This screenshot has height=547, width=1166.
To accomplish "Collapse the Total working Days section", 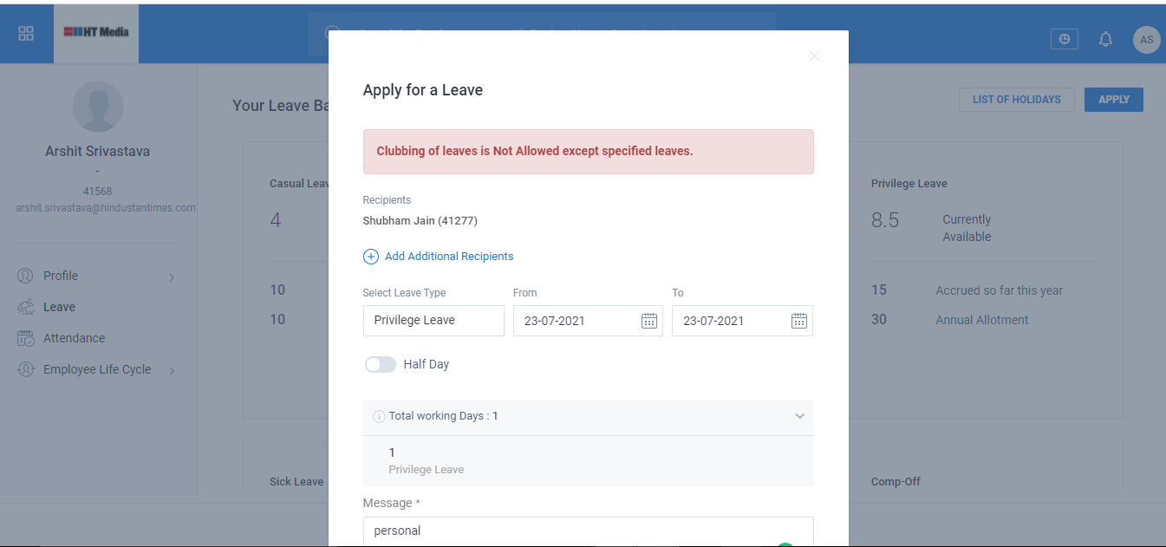I will click(x=799, y=416).
